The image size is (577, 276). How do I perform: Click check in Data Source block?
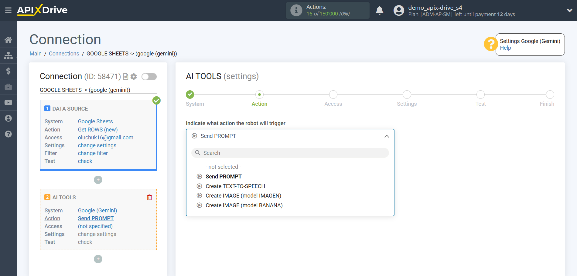85,161
